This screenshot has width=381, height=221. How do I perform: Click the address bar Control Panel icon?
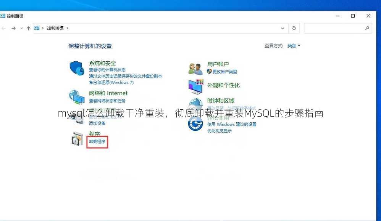[37, 28]
